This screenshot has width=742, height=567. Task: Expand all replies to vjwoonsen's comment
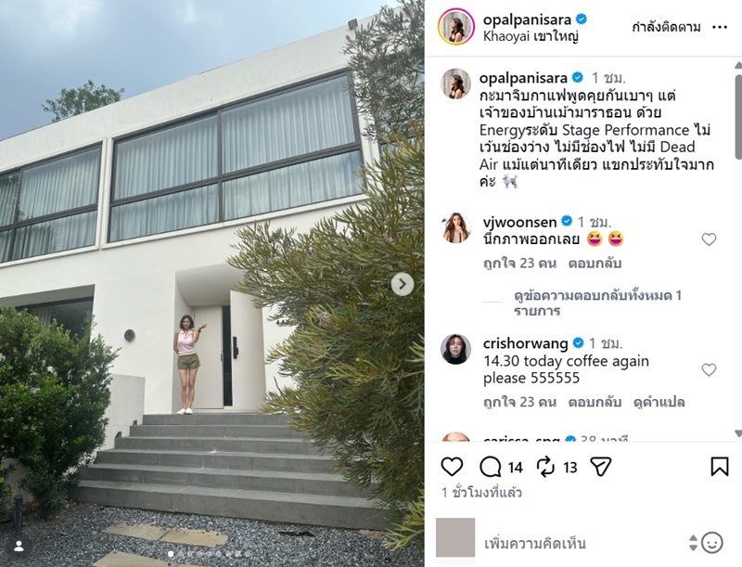[597, 303]
